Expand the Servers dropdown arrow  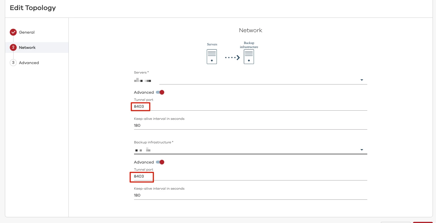[x=362, y=80]
